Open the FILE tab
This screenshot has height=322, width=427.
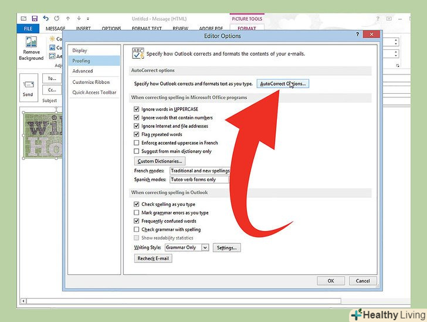click(x=28, y=29)
